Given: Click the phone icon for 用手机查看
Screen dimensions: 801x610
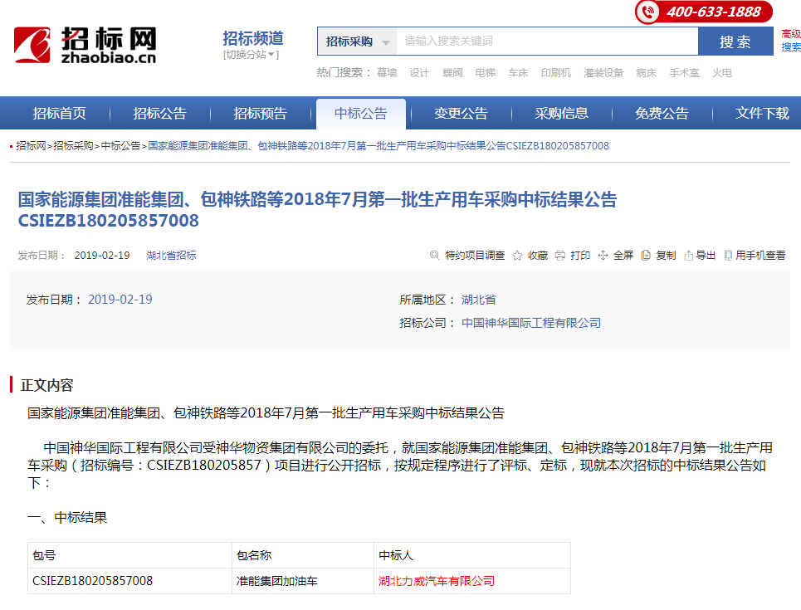Looking at the screenshot, I should [729, 255].
